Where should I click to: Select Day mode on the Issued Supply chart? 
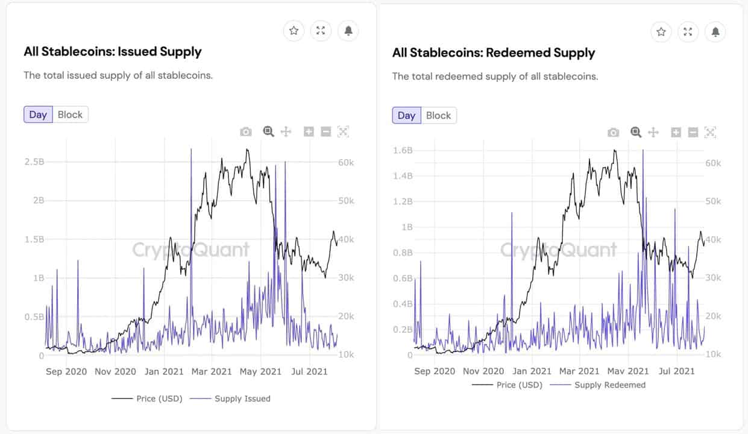(37, 114)
